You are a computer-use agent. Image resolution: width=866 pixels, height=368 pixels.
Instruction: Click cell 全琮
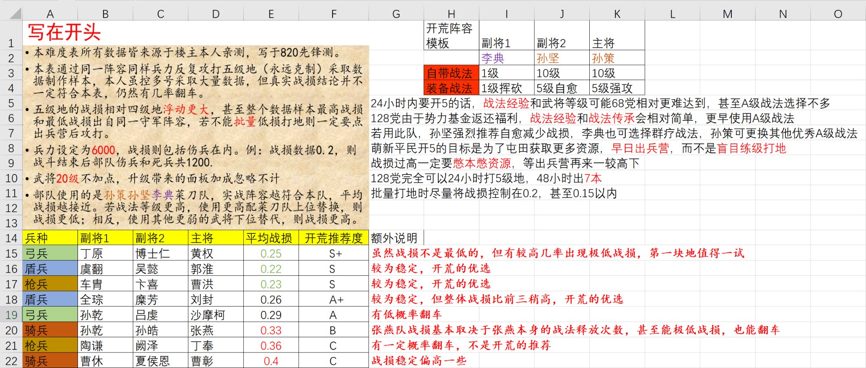[x=105, y=300]
